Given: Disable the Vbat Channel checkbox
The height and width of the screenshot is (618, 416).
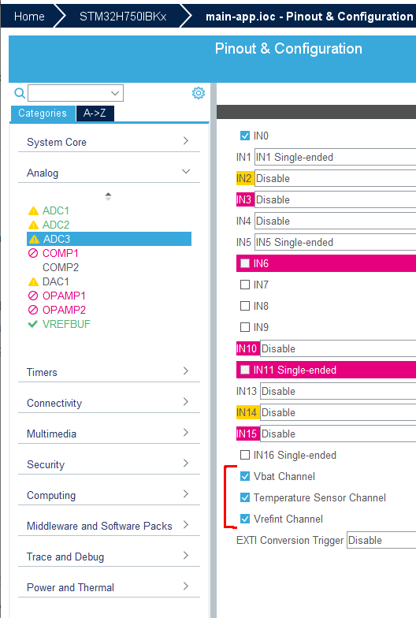Looking at the screenshot, I should point(245,476).
